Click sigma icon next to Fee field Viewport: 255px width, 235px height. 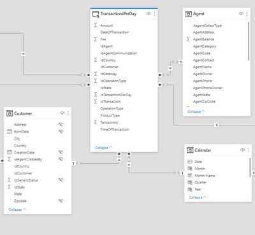pos(96,39)
